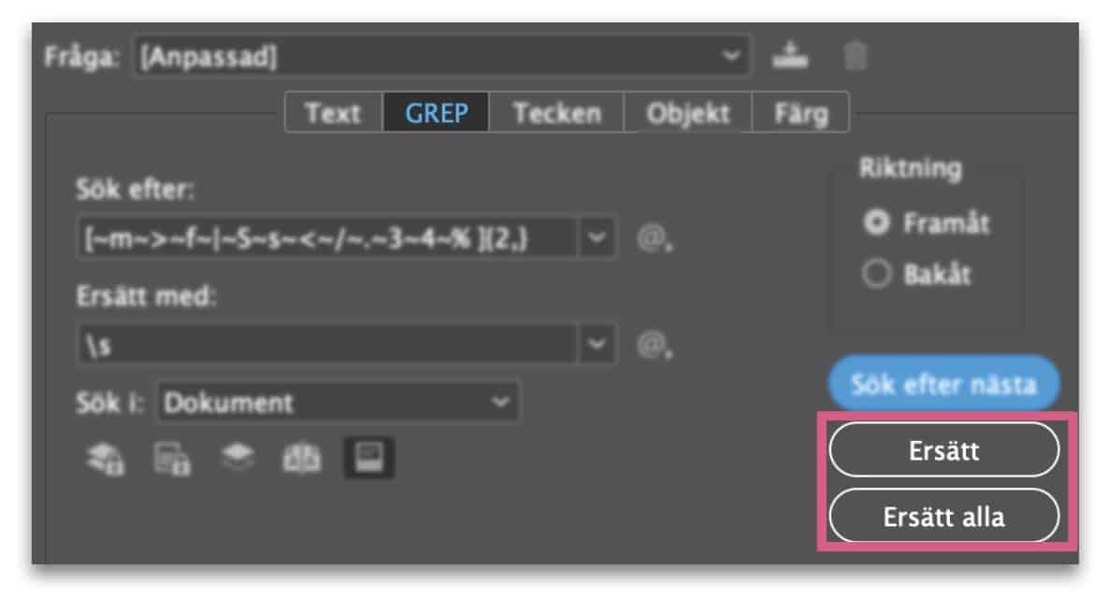The image size is (1107, 598).
Task: Open special characters menu for Sök efter
Action: (654, 238)
